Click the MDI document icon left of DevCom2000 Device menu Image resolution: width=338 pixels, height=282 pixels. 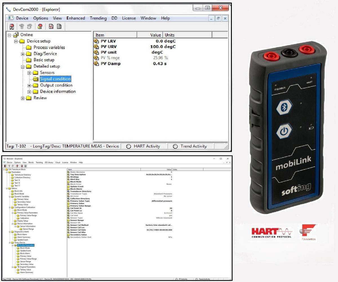pyautogui.click(x=11, y=18)
